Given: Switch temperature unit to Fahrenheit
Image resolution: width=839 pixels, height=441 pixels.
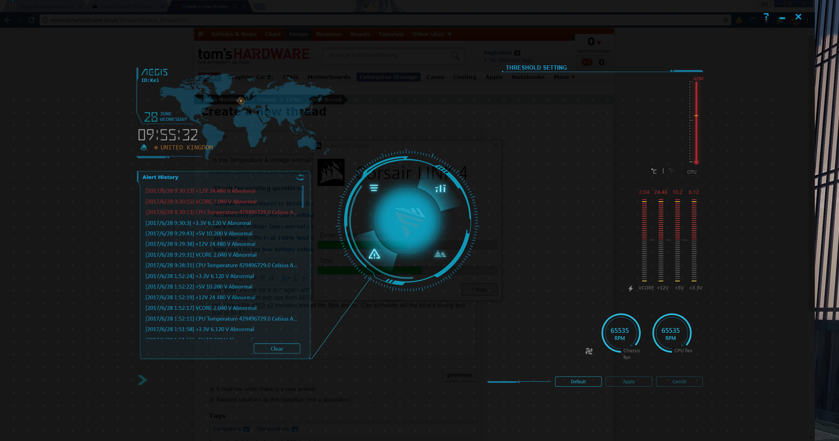Looking at the screenshot, I should [671, 171].
